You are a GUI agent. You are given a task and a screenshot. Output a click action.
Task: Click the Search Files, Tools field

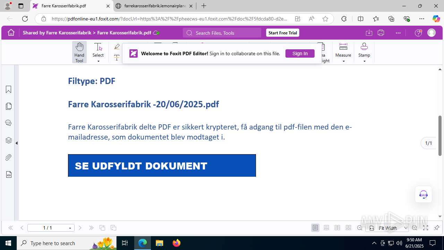(x=222, y=33)
